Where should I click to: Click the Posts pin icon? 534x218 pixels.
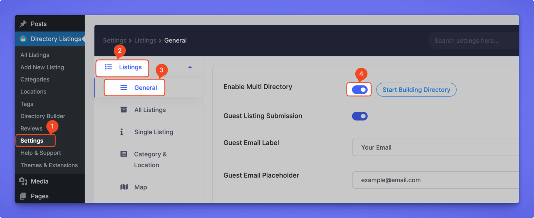pos(24,24)
